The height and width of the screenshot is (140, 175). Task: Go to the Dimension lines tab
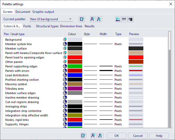point(71,26)
